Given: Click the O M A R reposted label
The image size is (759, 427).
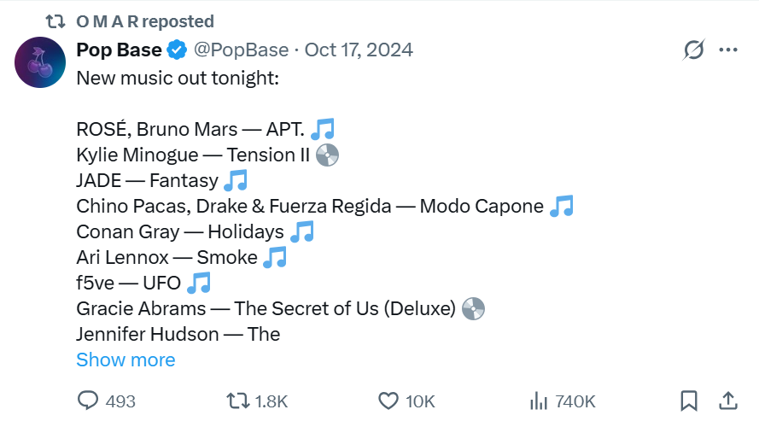Looking at the screenshot, I should coord(145,20).
